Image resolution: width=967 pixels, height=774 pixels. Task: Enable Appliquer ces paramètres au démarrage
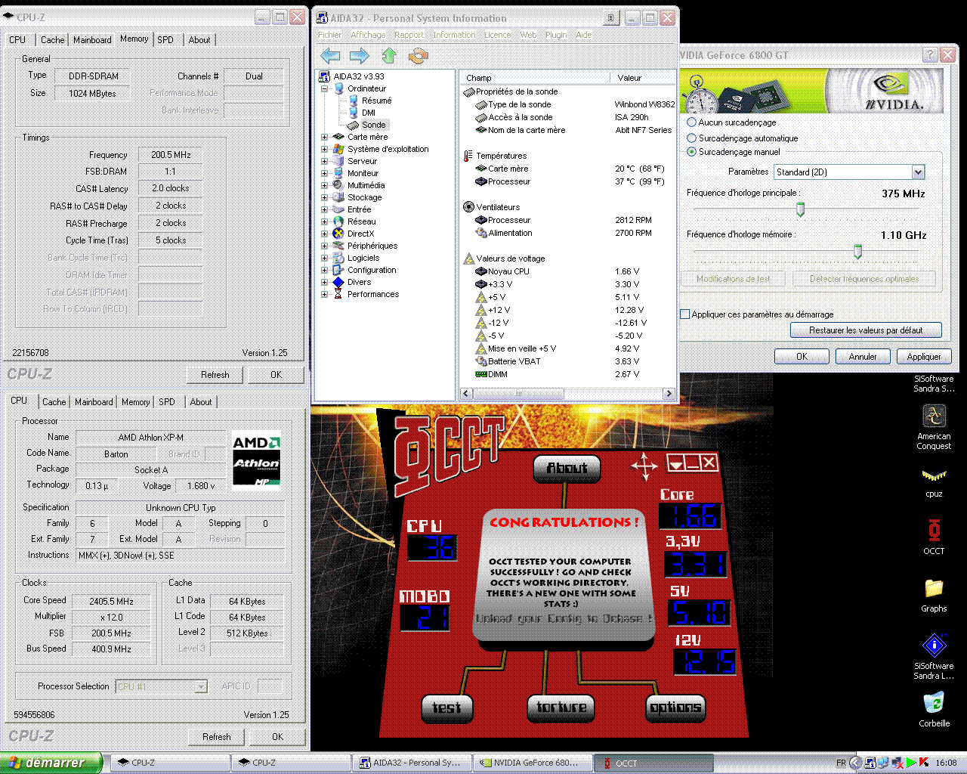tap(685, 314)
